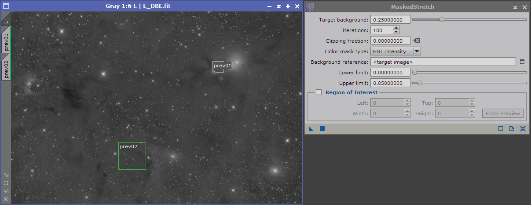Click the Iterations value field

[x=382, y=30]
